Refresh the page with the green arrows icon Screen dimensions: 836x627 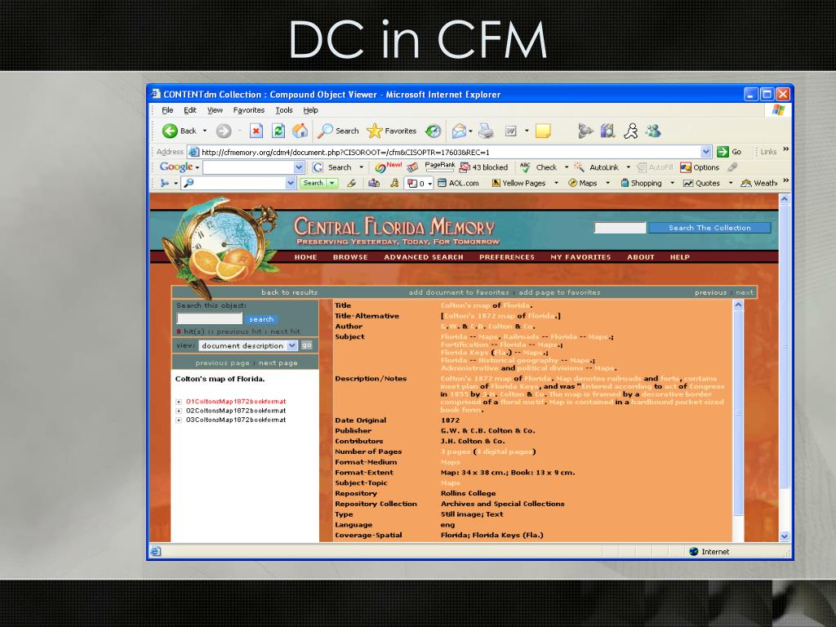pyautogui.click(x=278, y=131)
